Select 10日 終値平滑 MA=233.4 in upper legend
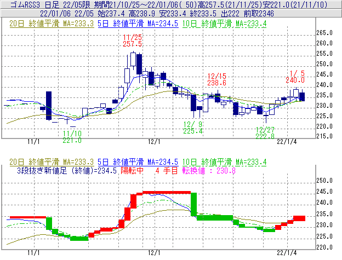This screenshot has width=342, height=260. click(224, 24)
